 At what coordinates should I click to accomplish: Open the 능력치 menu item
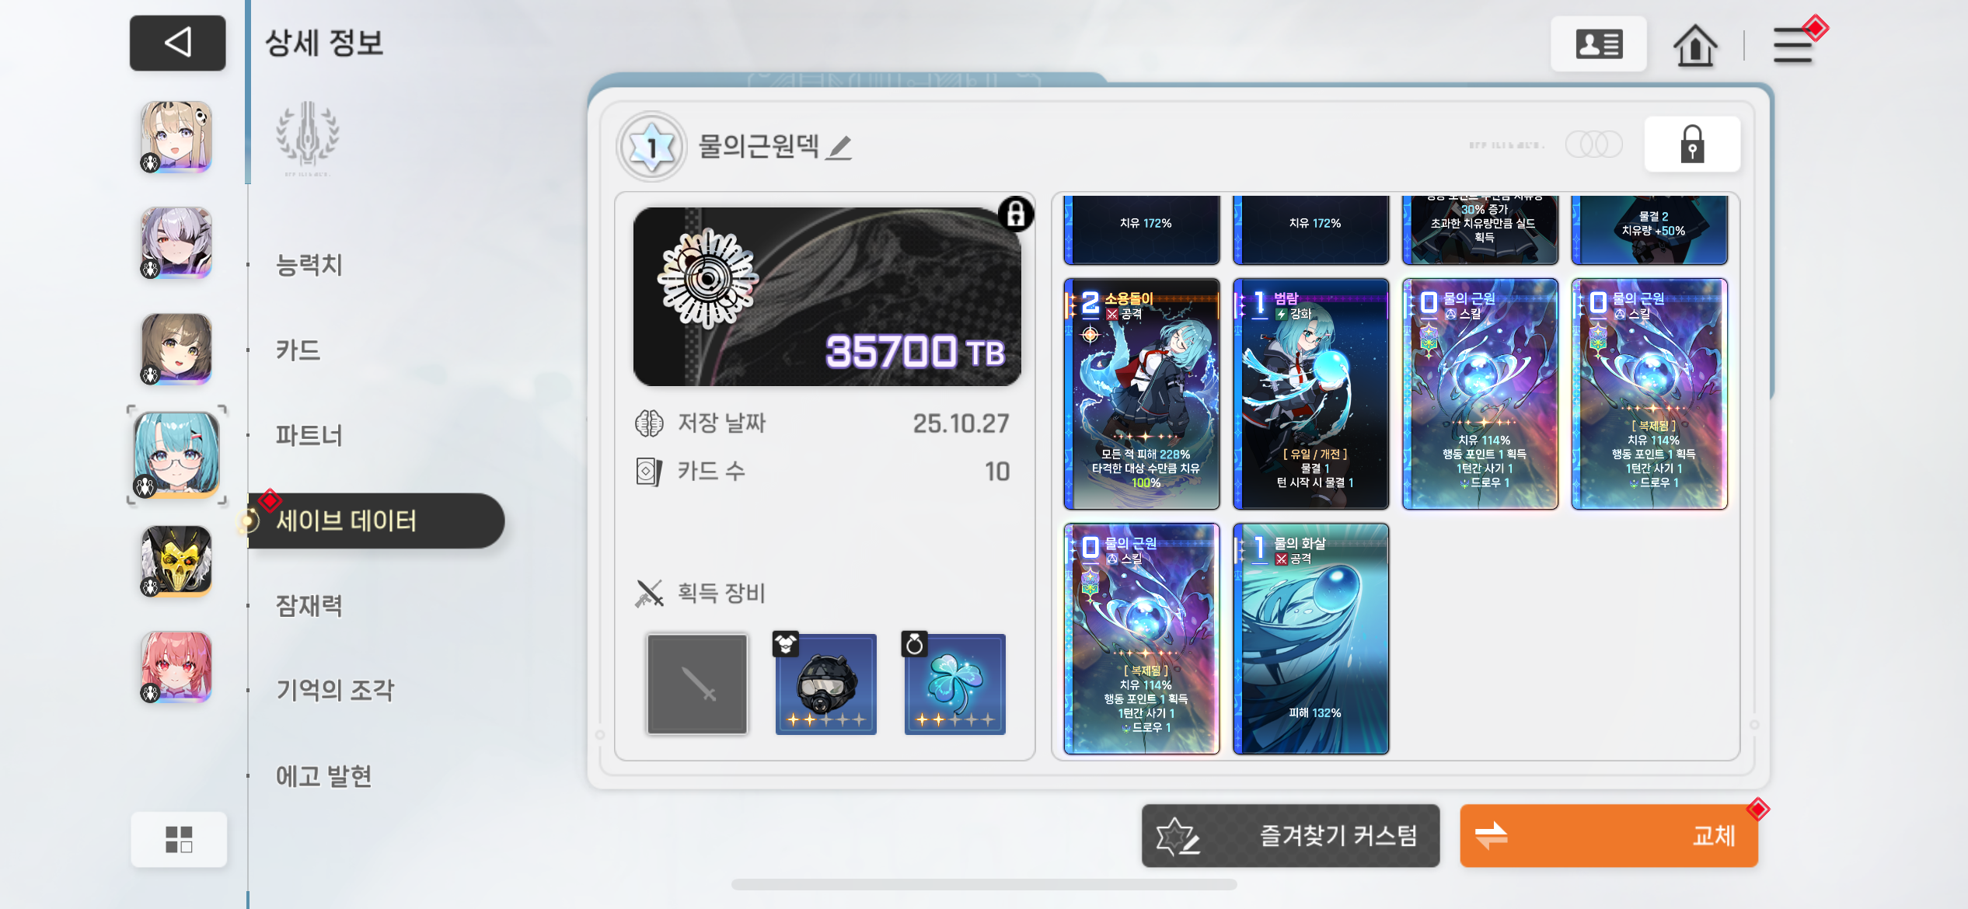tap(309, 265)
